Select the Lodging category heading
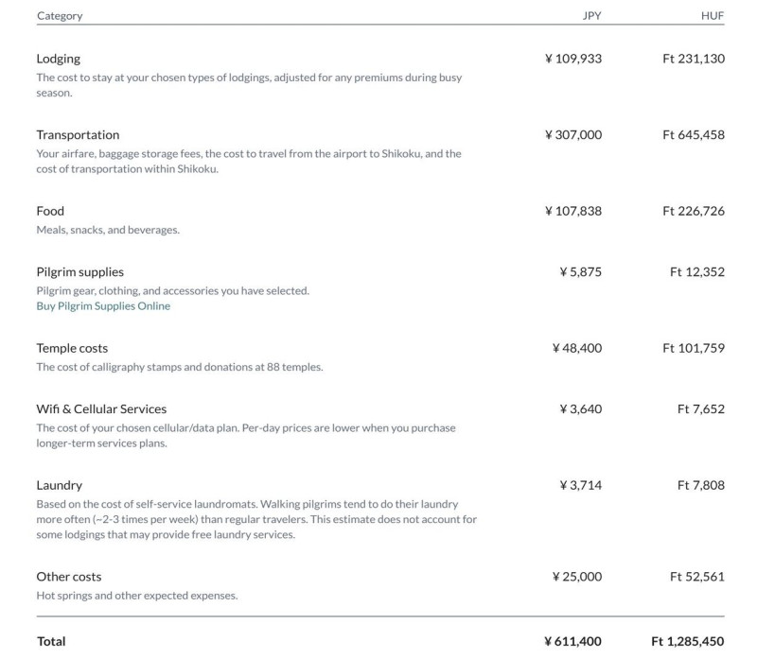This screenshot has height=659, width=757. click(x=59, y=59)
